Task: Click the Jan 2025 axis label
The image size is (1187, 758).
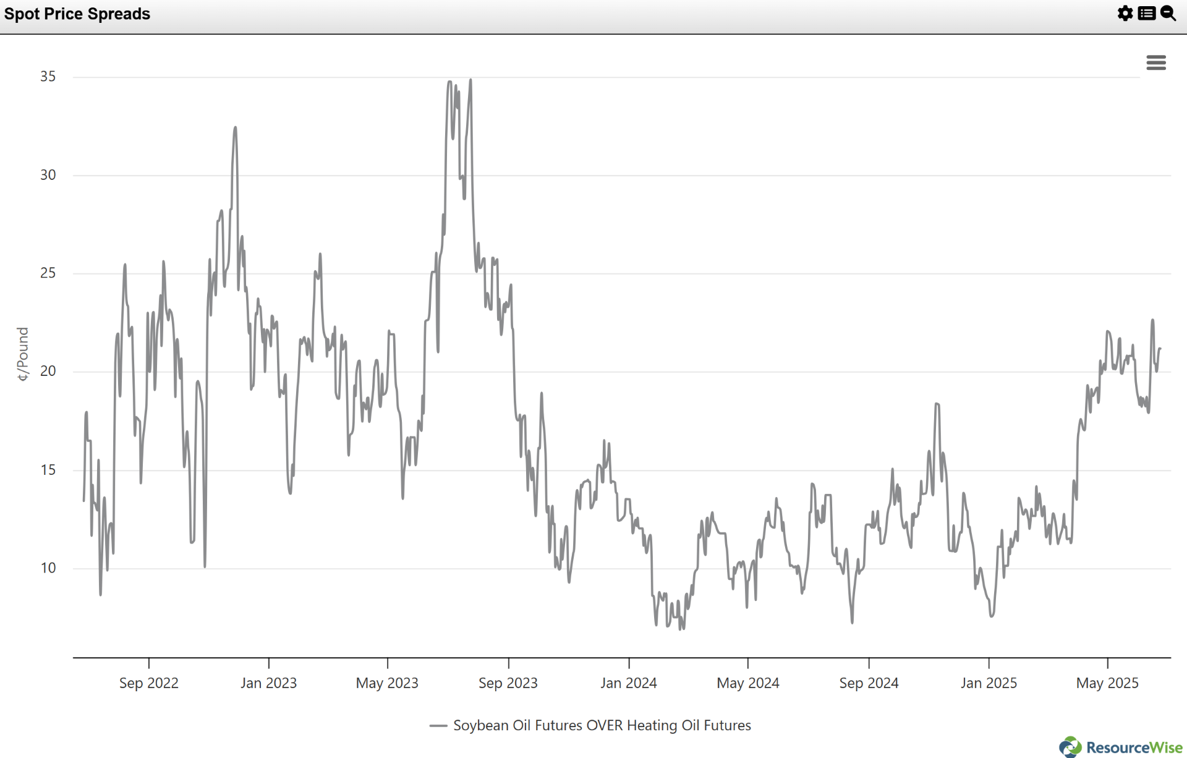Action: point(989,683)
